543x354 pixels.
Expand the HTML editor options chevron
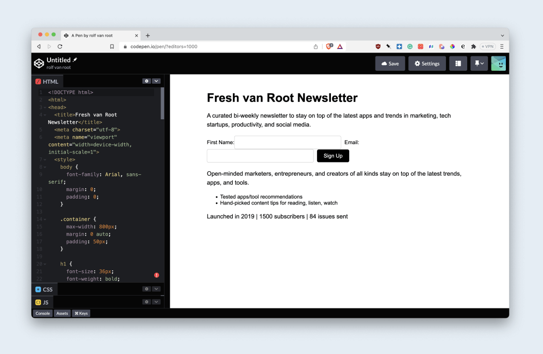[156, 81]
